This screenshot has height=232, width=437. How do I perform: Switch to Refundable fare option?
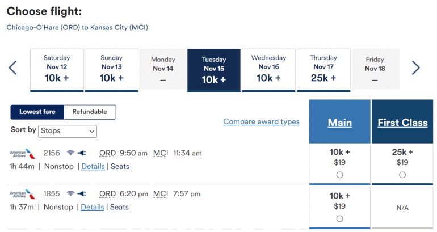(x=90, y=112)
